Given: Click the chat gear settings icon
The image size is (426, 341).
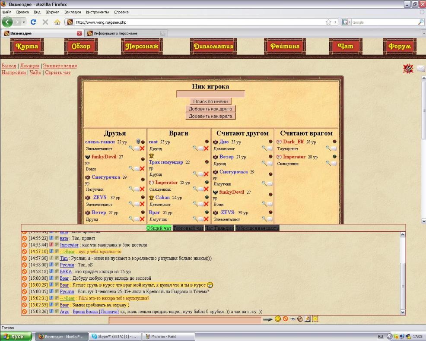Looking at the screenshot, I should (300, 319).
